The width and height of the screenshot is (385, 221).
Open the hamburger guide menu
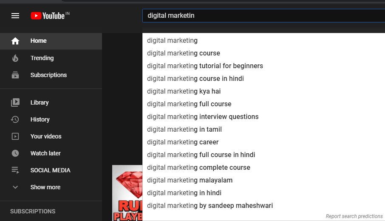pos(15,16)
